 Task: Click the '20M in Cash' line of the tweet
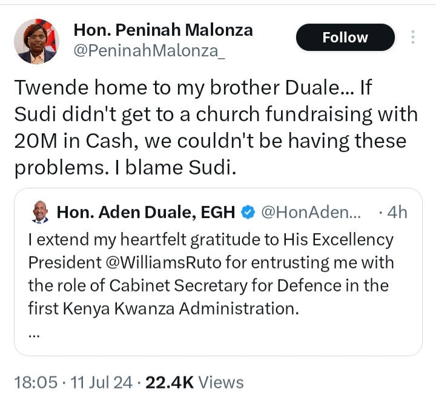tap(210, 141)
